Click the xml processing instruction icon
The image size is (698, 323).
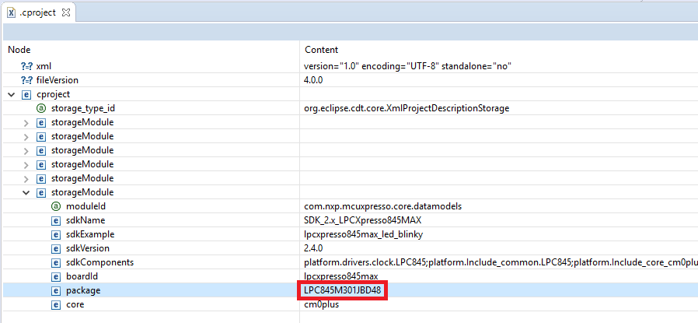26,66
